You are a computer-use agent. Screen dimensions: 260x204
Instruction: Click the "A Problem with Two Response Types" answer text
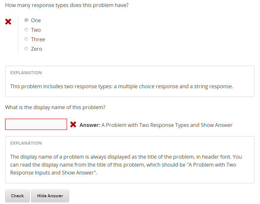coord(167,125)
